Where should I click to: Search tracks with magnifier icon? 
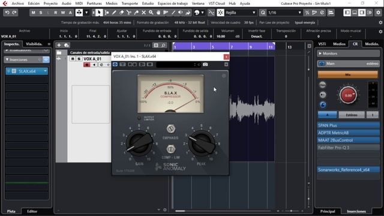tap(163, 45)
